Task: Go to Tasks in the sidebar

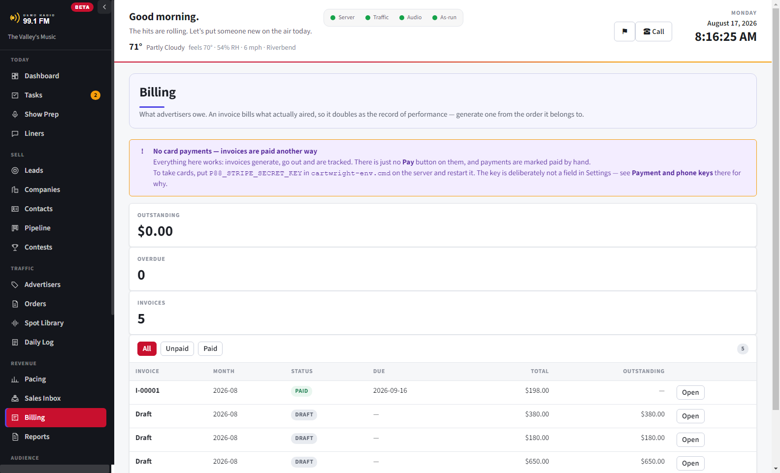Action: [56, 95]
